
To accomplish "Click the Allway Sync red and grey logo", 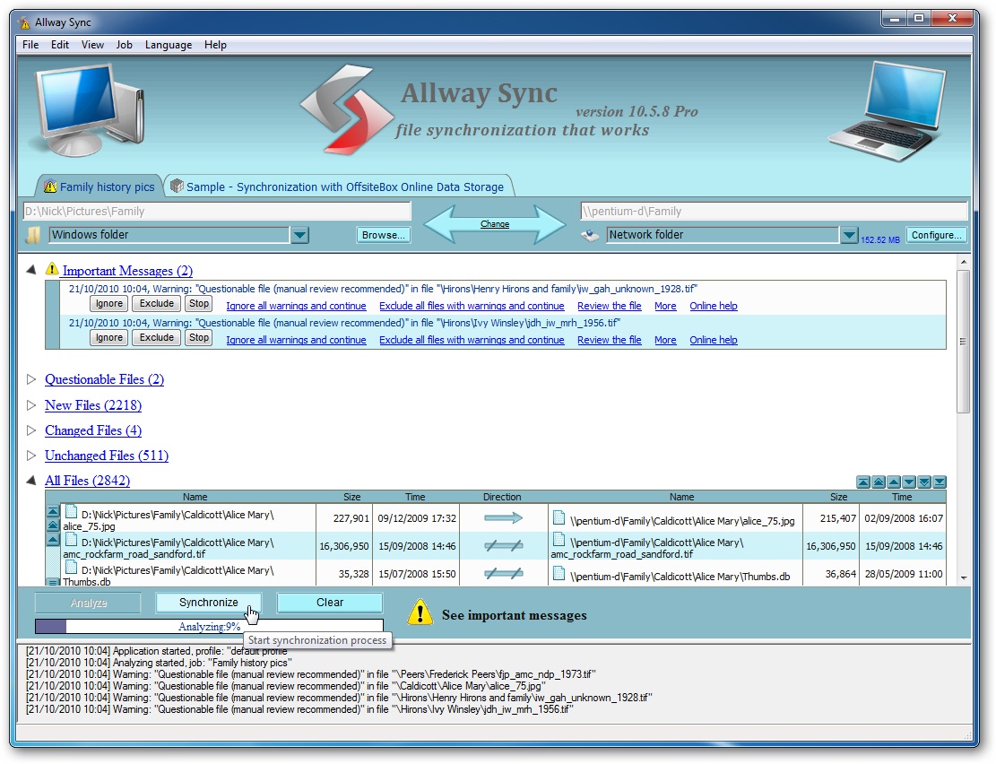I will tap(347, 109).
